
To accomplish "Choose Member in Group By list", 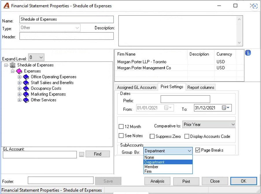I will (168, 167).
